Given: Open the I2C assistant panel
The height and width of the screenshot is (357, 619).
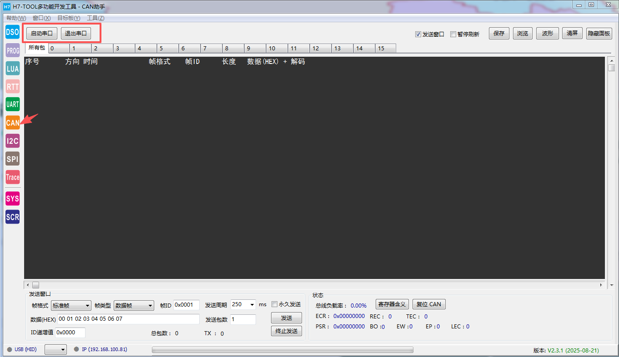Looking at the screenshot, I should pyautogui.click(x=12, y=141).
